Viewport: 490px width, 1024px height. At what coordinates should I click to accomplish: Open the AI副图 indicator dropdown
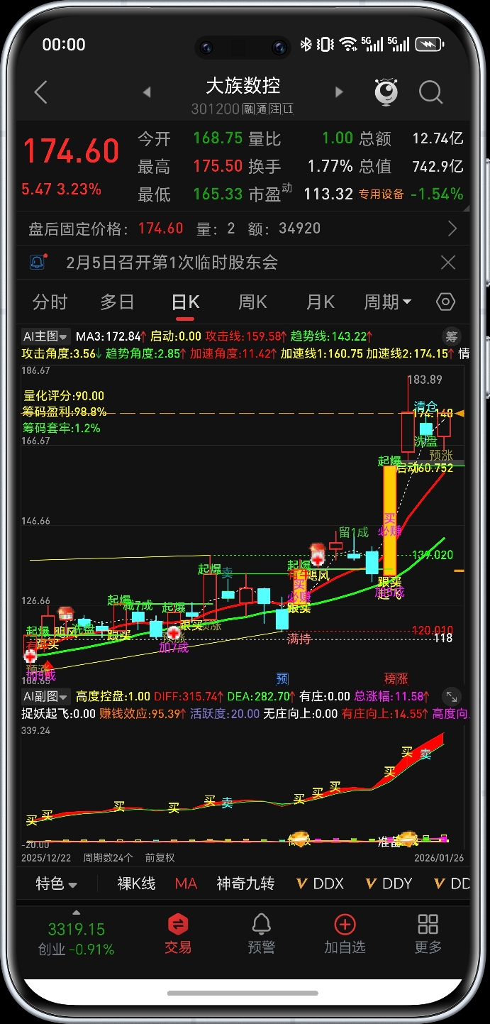tap(45, 697)
